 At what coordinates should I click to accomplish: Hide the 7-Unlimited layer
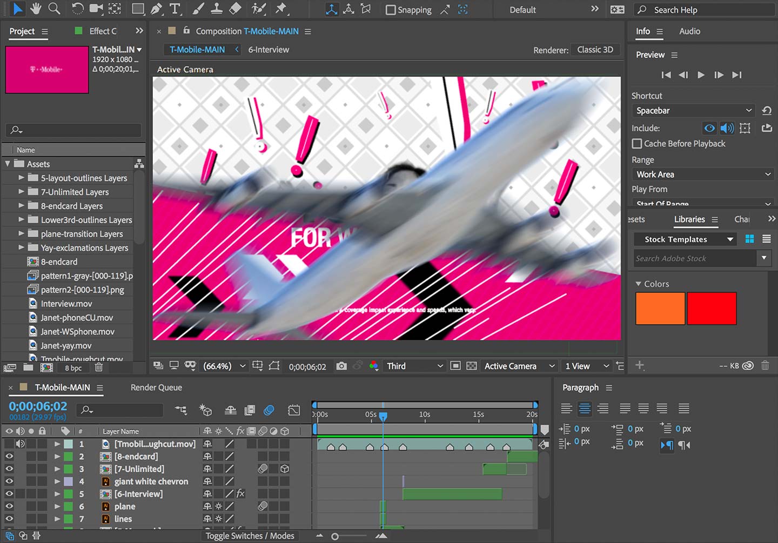(9, 469)
